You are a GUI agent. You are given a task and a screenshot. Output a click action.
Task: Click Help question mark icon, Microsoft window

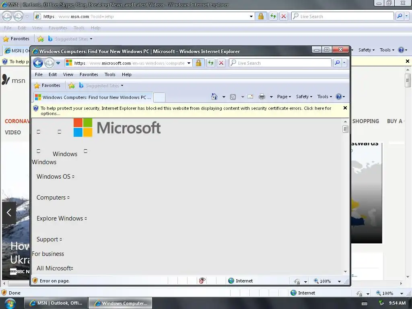coord(339,97)
